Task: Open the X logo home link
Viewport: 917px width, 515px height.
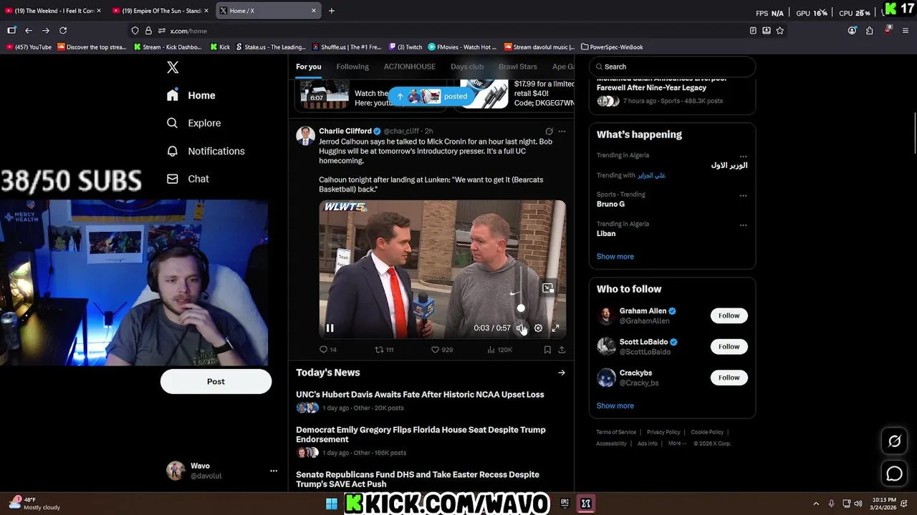Action: [173, 67]
